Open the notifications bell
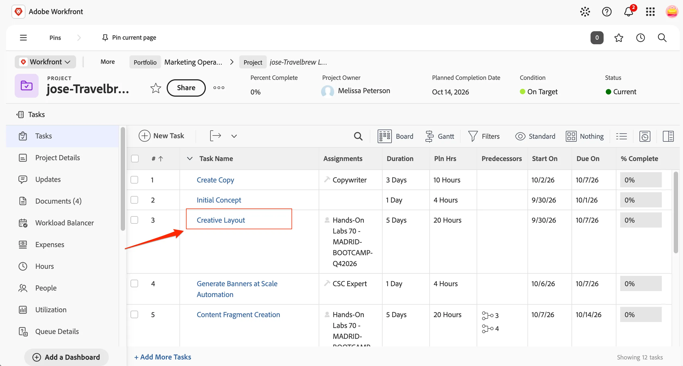The width and height of the screenshot is (683, 366). tap(628, 12)
